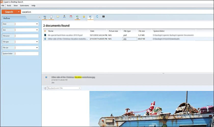The width and height of the screenshot is (214, 127).
Task: Show All results category icon
Action: coord(45,17)
